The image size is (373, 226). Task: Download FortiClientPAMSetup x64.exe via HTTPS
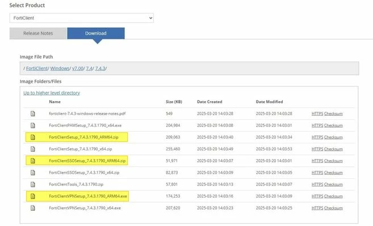tap(317, 125)
